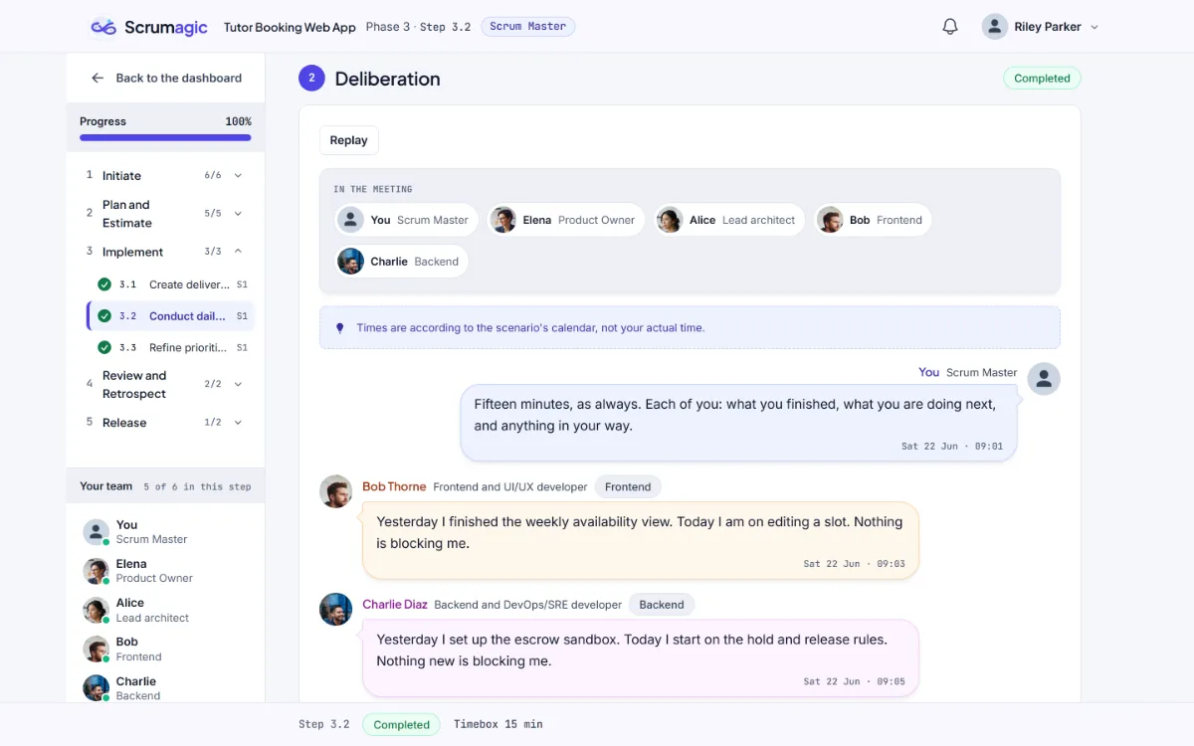
Task: Click Elena's avatar in Your team list
Action: coord(96,571)
